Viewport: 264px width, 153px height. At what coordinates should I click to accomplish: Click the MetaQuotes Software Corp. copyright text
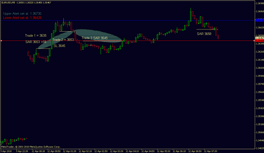pos(31,147)
